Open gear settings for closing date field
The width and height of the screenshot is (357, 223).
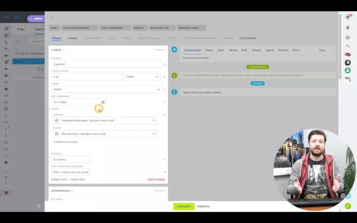coord(165,102)
